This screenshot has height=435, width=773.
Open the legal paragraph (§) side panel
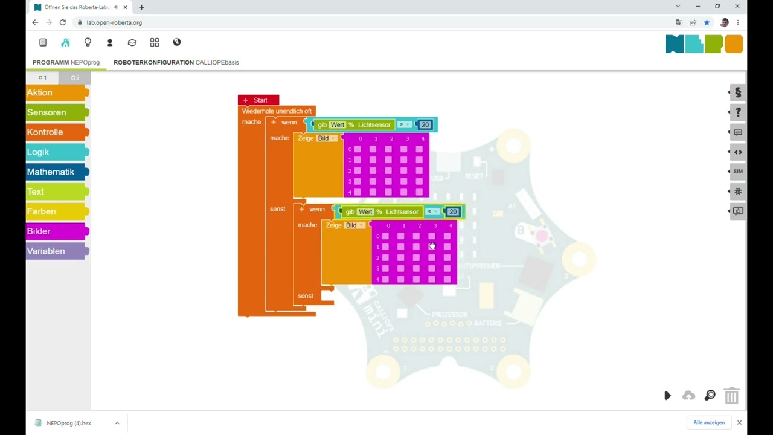pyautogui.click(x=737, y=92)
